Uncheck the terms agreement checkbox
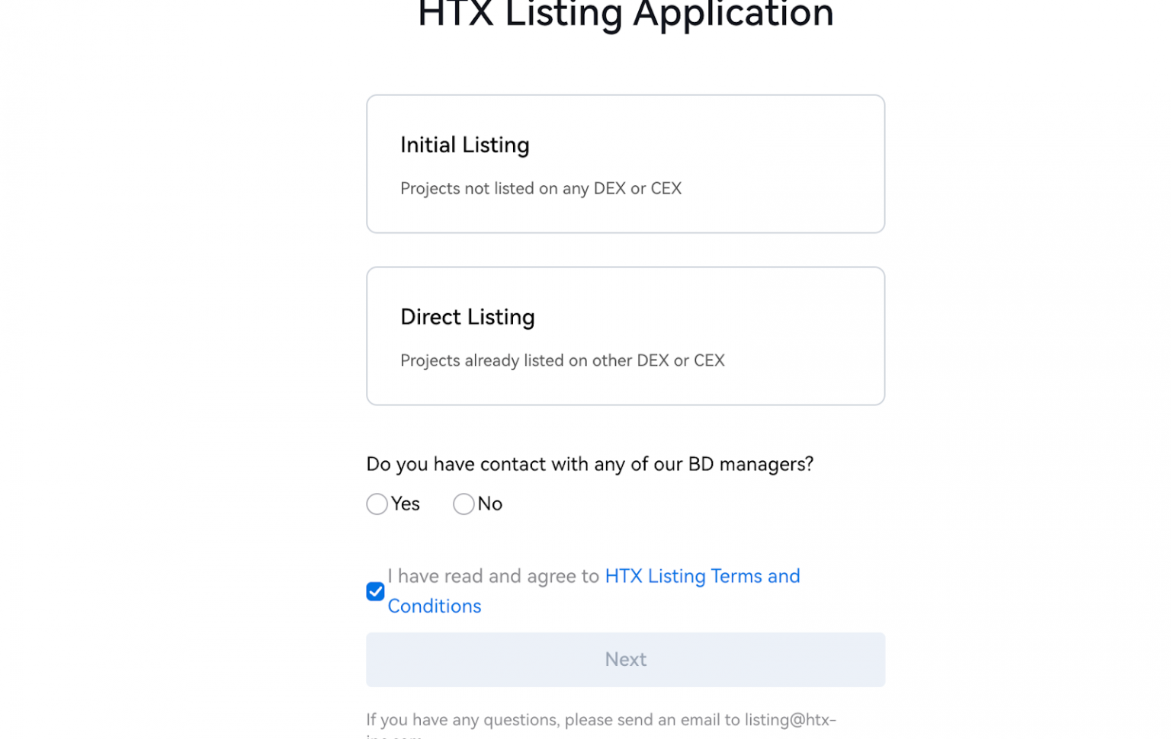This screenshot has height=739, width=1171. 374,591
